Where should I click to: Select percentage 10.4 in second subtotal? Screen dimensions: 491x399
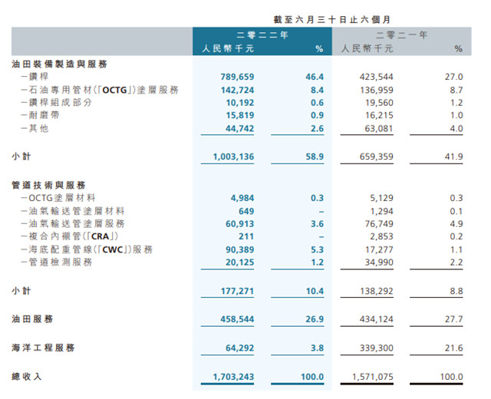pyautogui.click(x=315, y=292)
